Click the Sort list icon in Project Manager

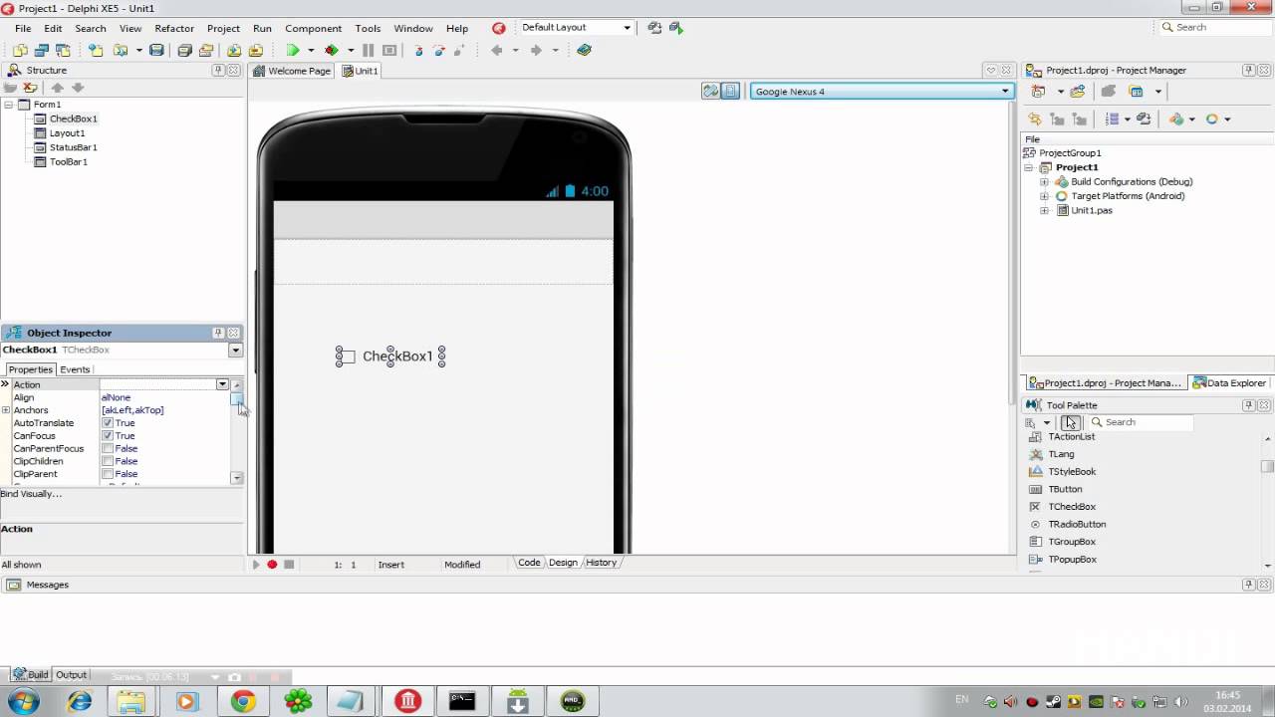1114,119
